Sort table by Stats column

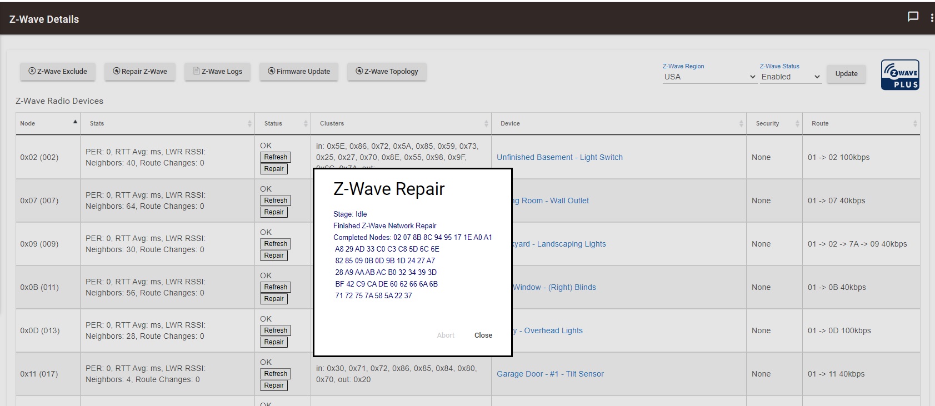click(168, 123)
